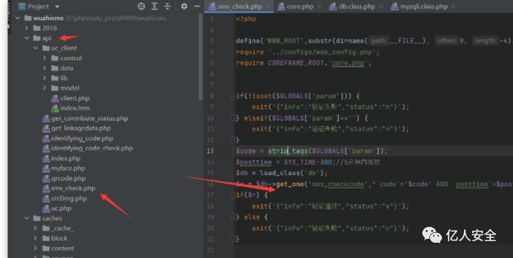The width and height of the screenshot is (513, 258).
Task: Select index.htm in the tree
Action: point(75,108)
